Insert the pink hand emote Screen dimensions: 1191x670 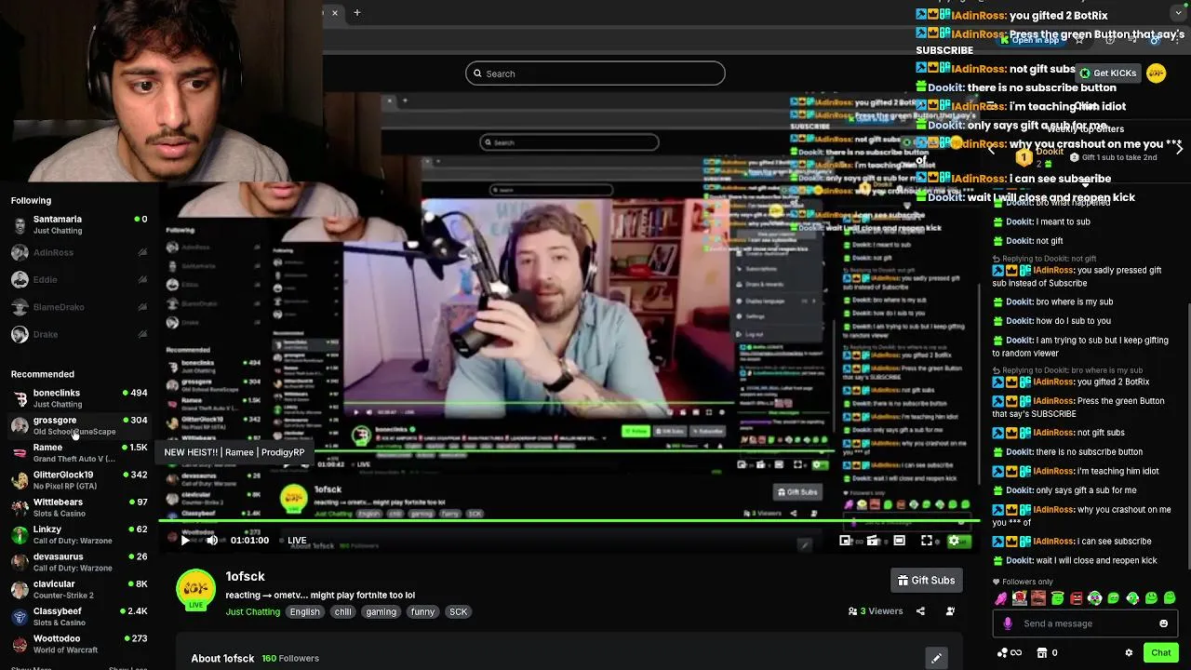tap(1001, 598)
